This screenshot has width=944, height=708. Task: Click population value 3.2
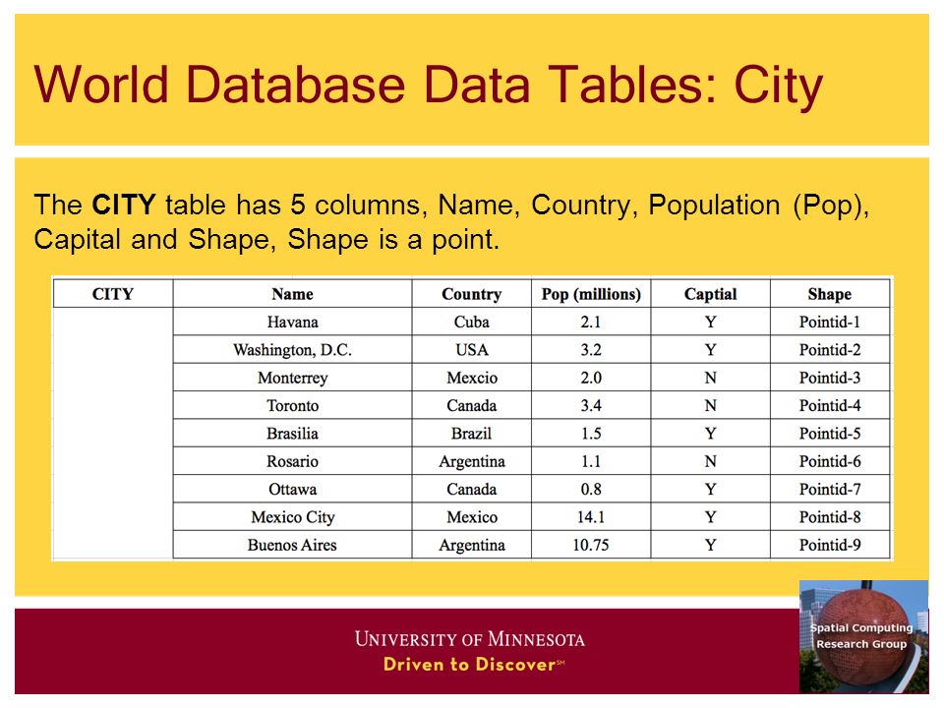click(591, 350)
